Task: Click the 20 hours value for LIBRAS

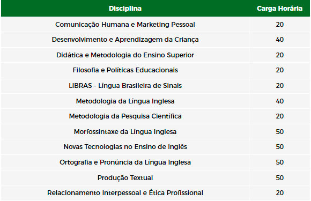Action: point(280,86)
